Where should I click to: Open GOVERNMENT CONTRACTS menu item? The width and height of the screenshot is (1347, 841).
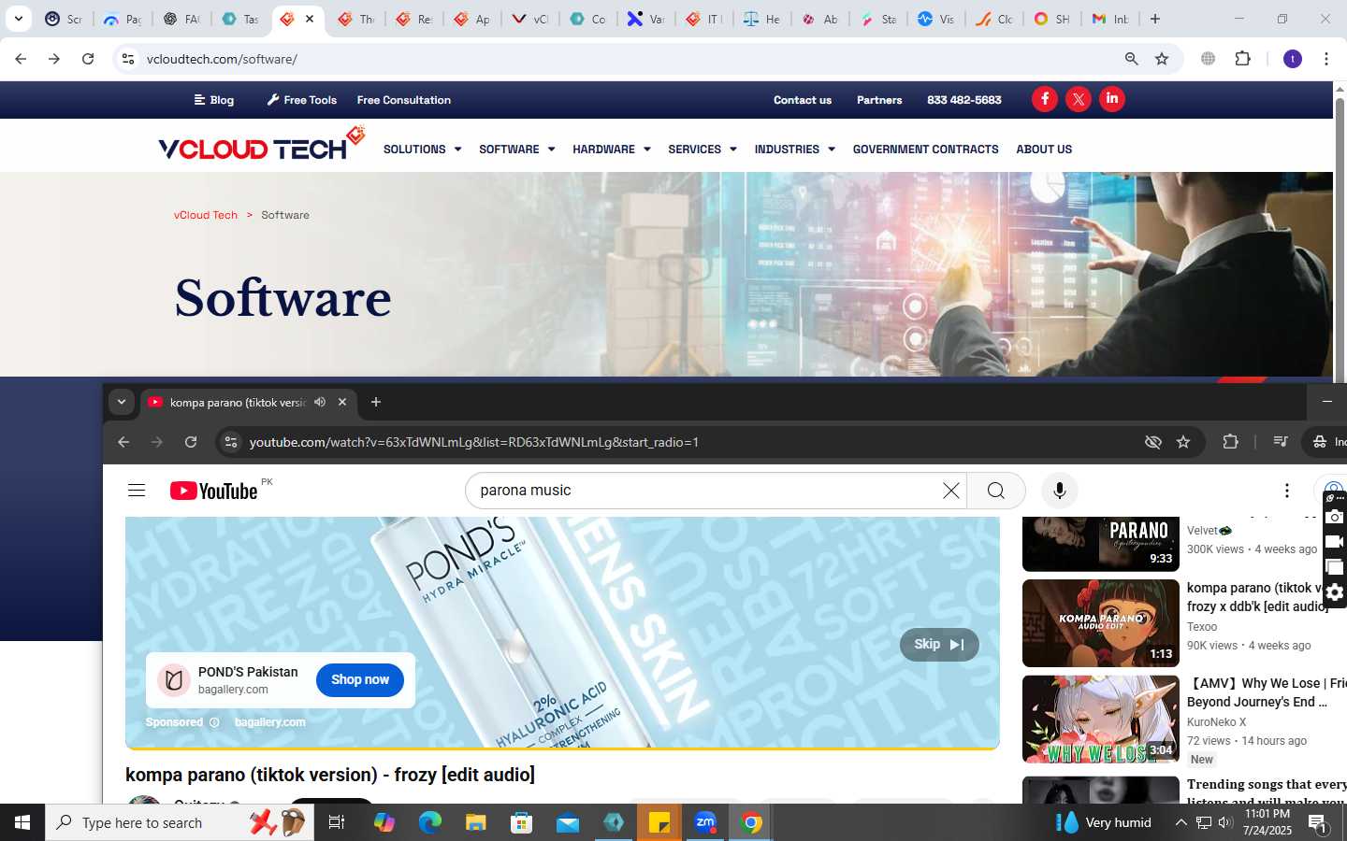click(925, 150)
